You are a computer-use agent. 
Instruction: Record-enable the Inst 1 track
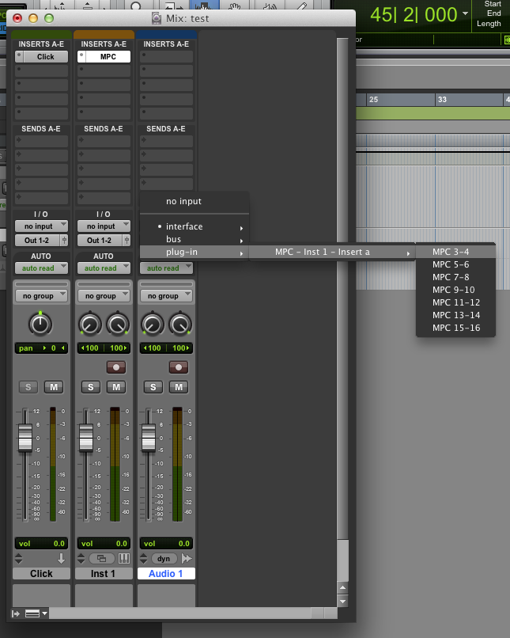coord(116,367)
